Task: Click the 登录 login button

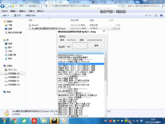Action: pyautogui.click(x=97, y=45)
